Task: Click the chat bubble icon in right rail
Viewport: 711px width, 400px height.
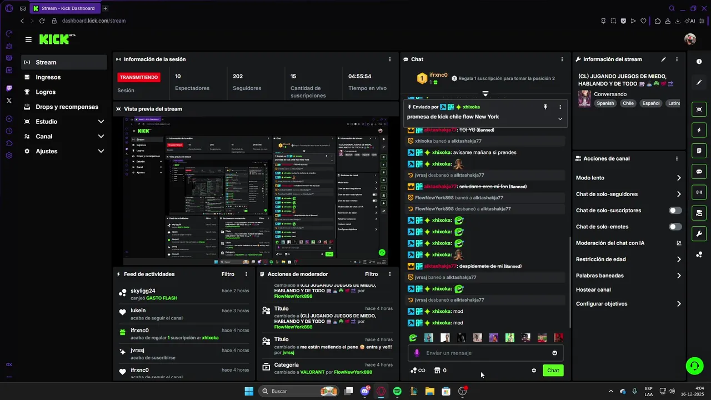Action: 699,172
